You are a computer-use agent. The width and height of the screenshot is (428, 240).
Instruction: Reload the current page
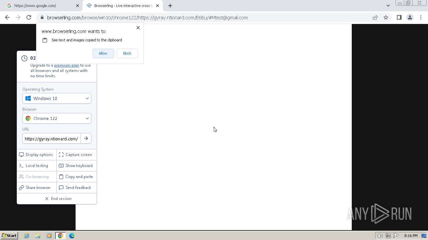point(29,18)
